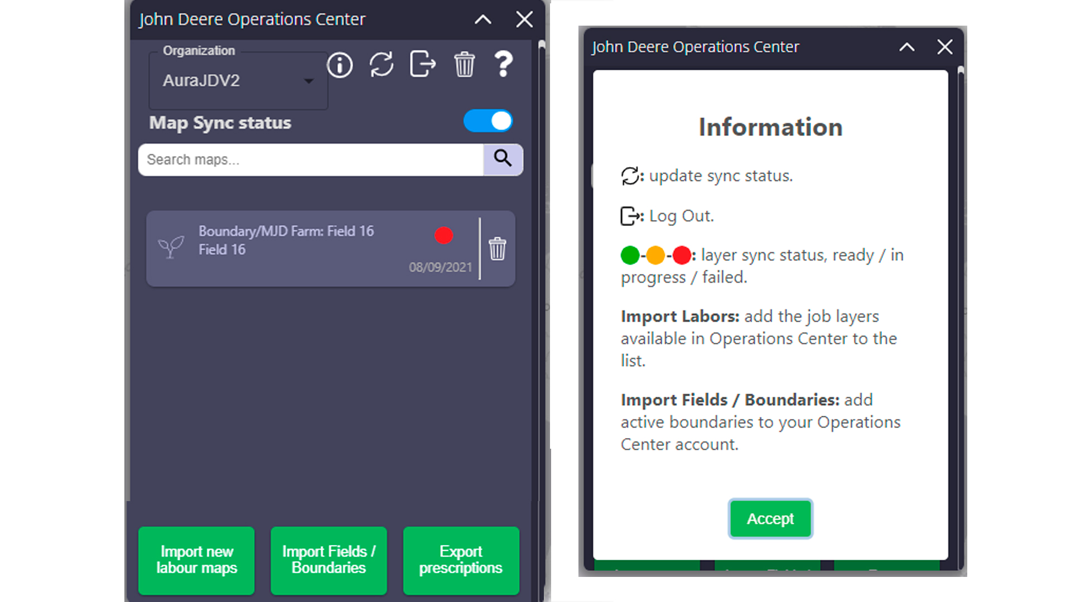Open the AuraJDV2 organization dropdown

(x=238, y=81)
